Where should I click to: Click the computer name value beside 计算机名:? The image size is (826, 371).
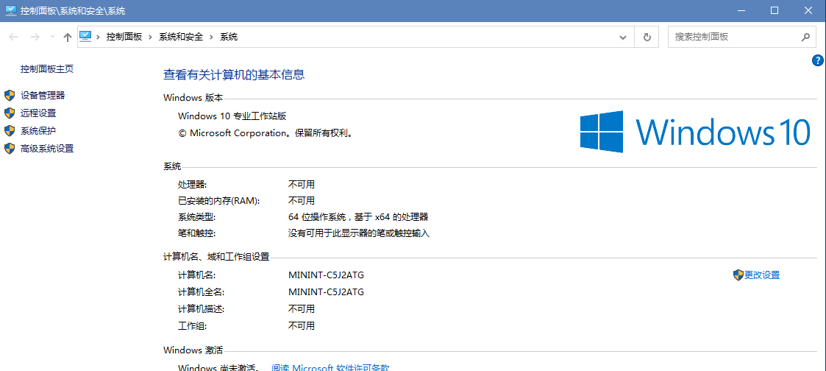[326, 275]
